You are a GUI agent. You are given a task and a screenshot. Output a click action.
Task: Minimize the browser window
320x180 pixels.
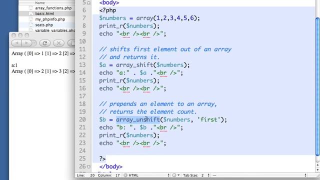(x=20, y=35)
